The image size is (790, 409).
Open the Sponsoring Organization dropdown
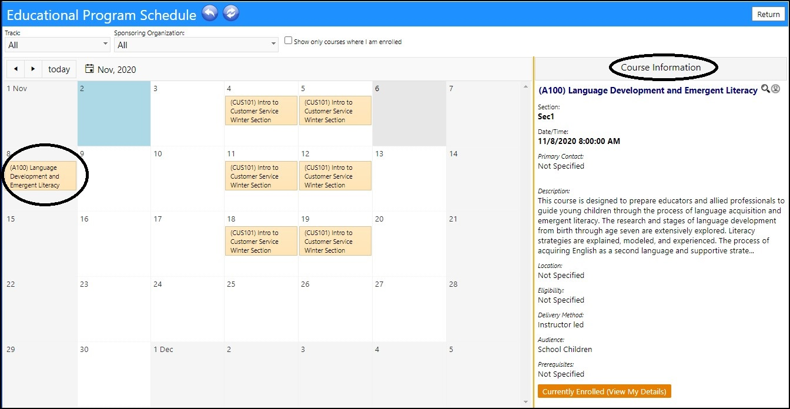pos(196,45)
